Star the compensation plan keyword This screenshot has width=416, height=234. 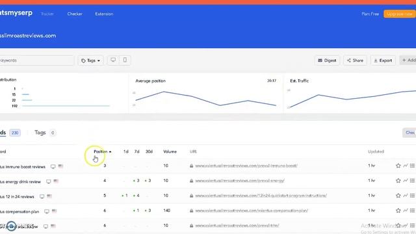(398, 211)
